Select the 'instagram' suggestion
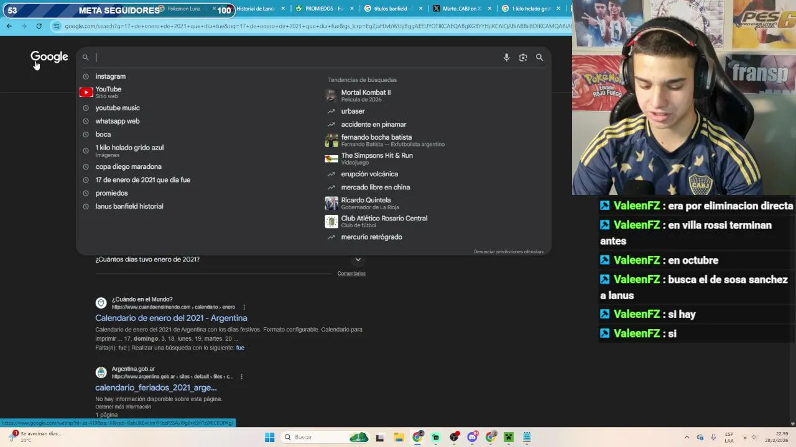 pyautogui.click(x=110, y=76)
